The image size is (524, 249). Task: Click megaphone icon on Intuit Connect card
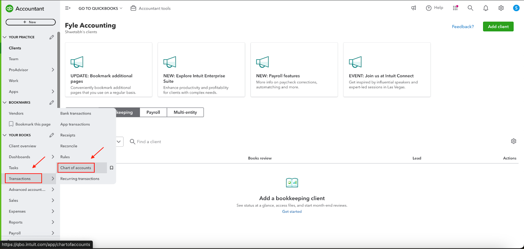pos(355,62)
